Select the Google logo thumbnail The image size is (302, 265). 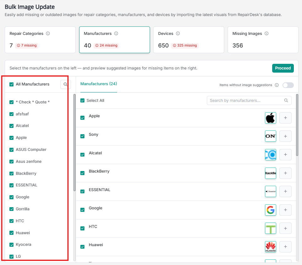pos(270,210)
